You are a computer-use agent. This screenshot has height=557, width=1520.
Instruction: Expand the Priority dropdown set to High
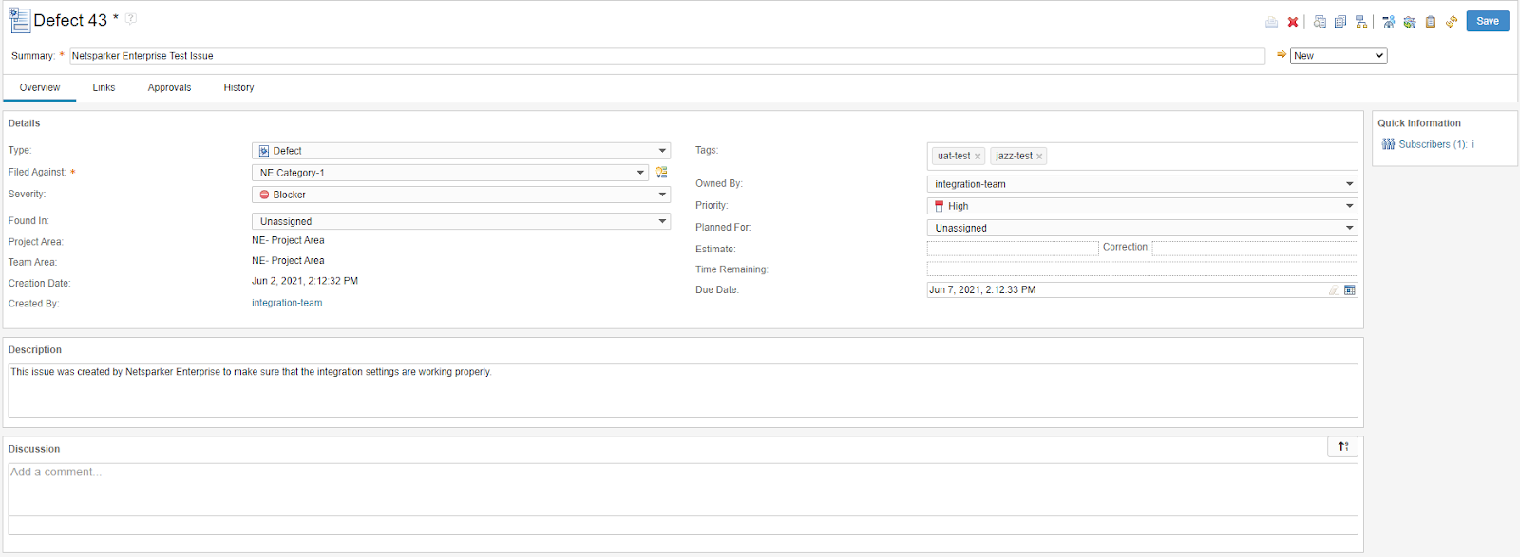[x=1142, y=206]
